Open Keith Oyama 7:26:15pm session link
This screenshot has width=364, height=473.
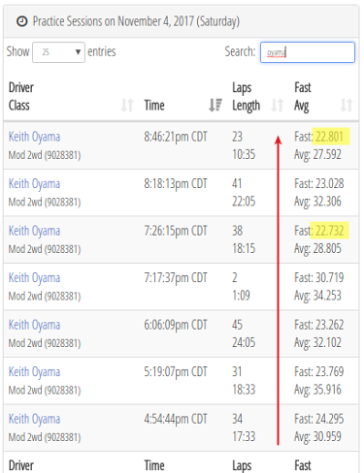pos(34,231)
